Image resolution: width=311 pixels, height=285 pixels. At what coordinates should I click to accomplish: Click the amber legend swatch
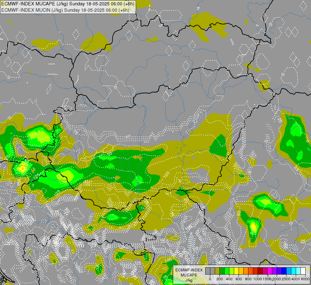[241, 271]
